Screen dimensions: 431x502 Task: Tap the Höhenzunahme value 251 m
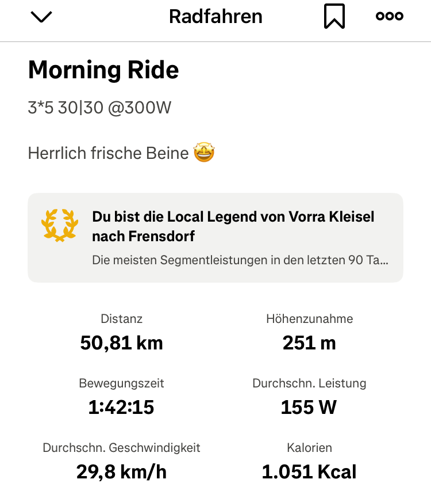coord(309,343)
